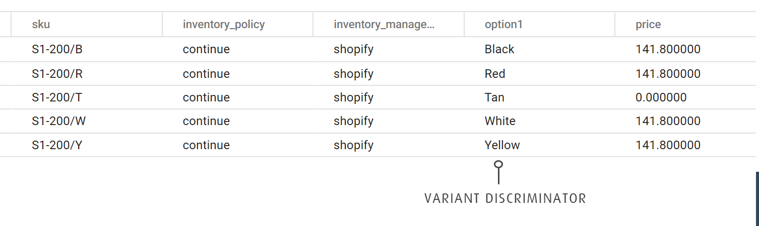Click the White option1 cell
This screenshot has width=759, height=226.
[x=500, y=121]
